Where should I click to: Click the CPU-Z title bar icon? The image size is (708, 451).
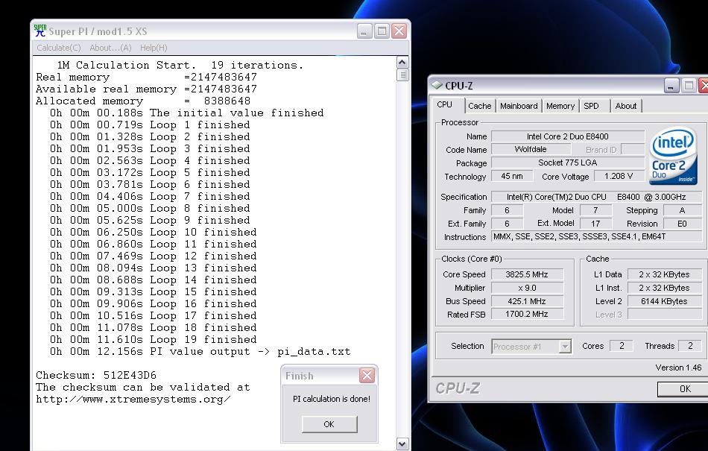pyautogui.click(x=436, y=85)
